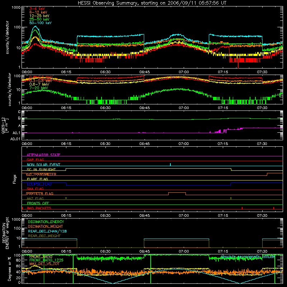Screen dimensions: 287x287
Task: Select the FLARE_FLAG label
Action: 37,179
